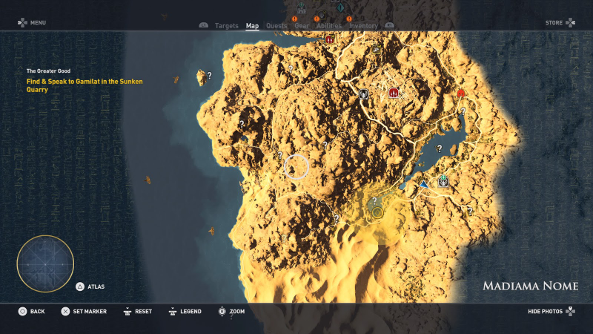The width and height of the screenshot is (593, 334).
Task: Select red military camp icon by northern water
Action: (x=330, y=39)
